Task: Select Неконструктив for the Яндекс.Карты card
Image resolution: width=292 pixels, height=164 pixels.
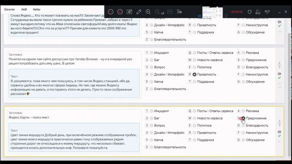Action: 243,133
